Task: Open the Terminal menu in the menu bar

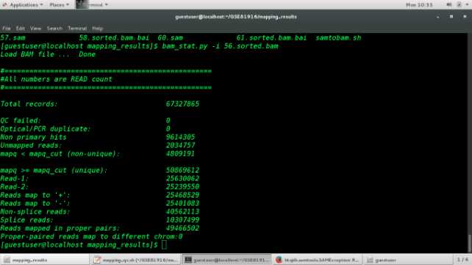Action: (77, 28)
